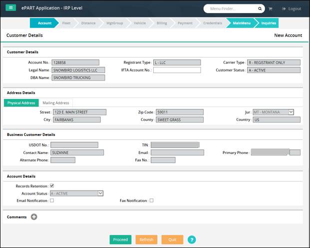Toggle the Records Retention checkbox
Image resolution: width=310 pixels, height=248 pixels.
[52, 186]
